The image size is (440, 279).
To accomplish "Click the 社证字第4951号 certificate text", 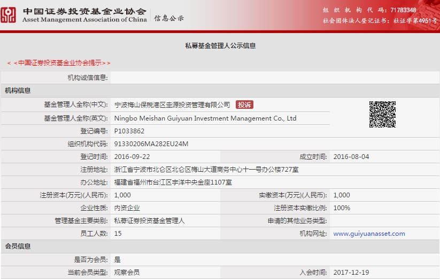I will 415,21.
